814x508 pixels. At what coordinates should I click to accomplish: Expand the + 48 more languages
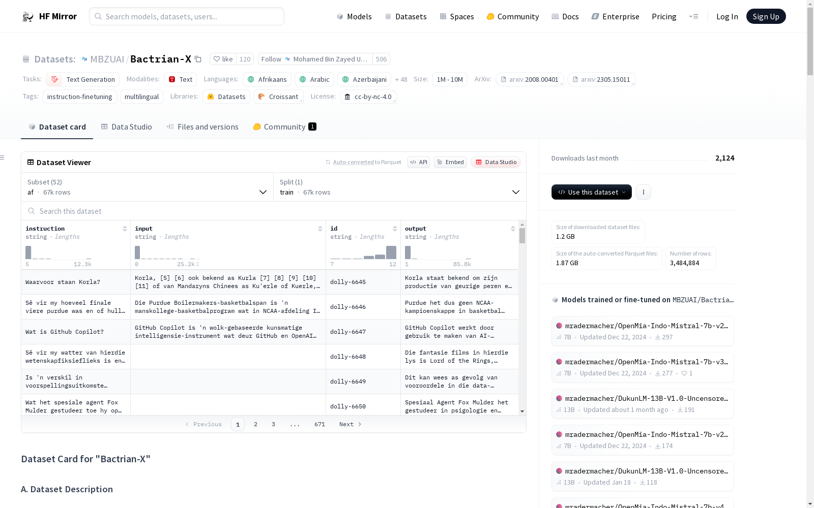[x=401, y=79]
